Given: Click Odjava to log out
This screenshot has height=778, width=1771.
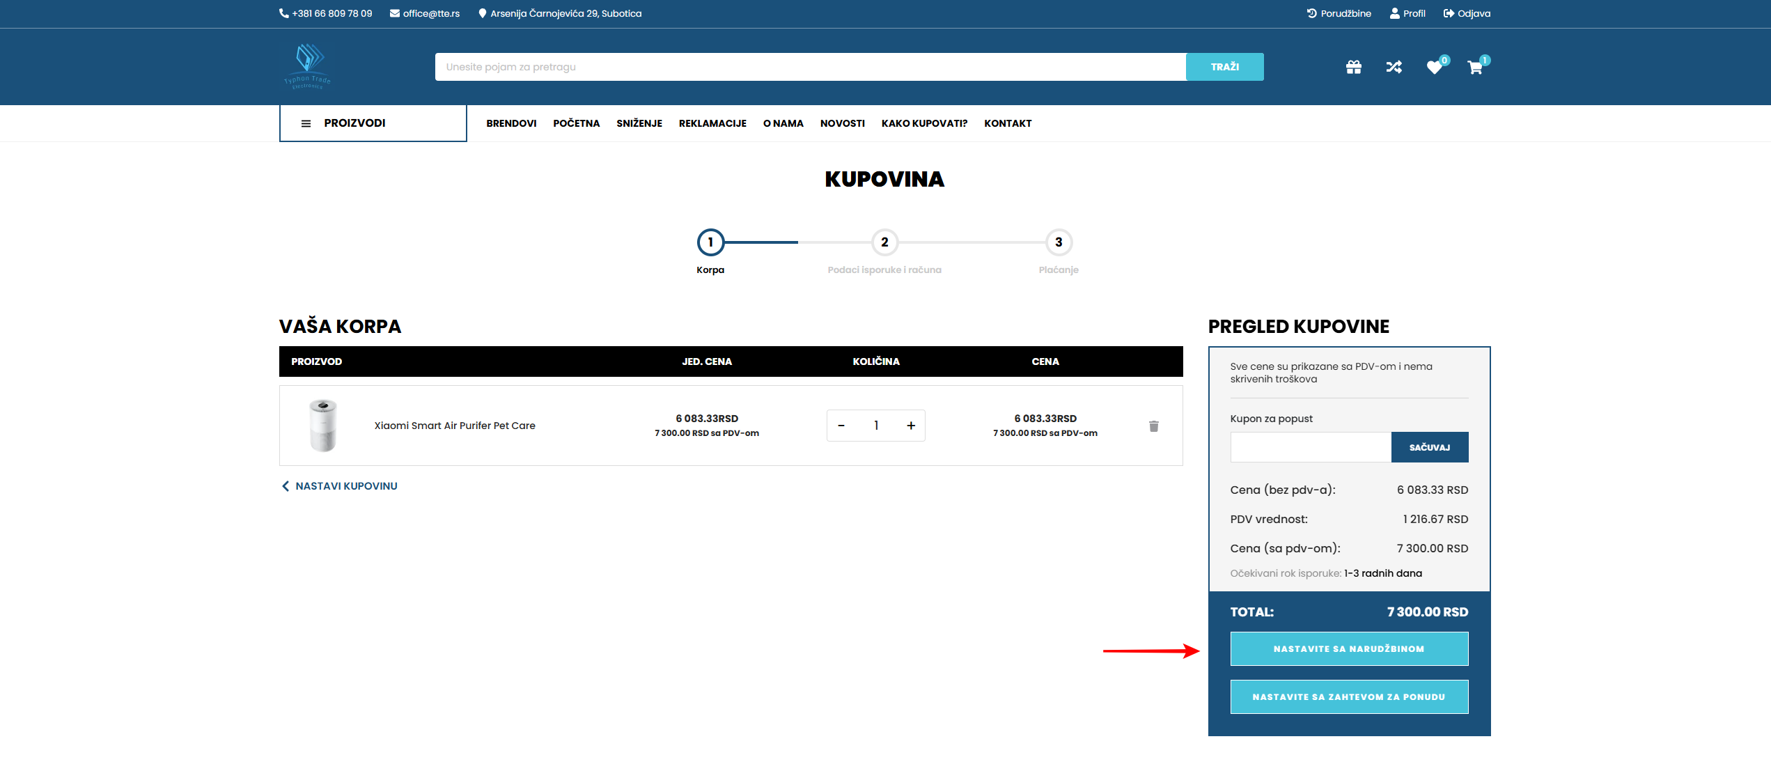Looking at the screenshot, I should [1467, 13].
